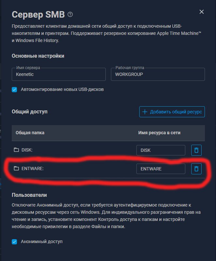Click the plus icon in Добавить общий ресурс
The image size is (216, 261).
tap(145, 112)
